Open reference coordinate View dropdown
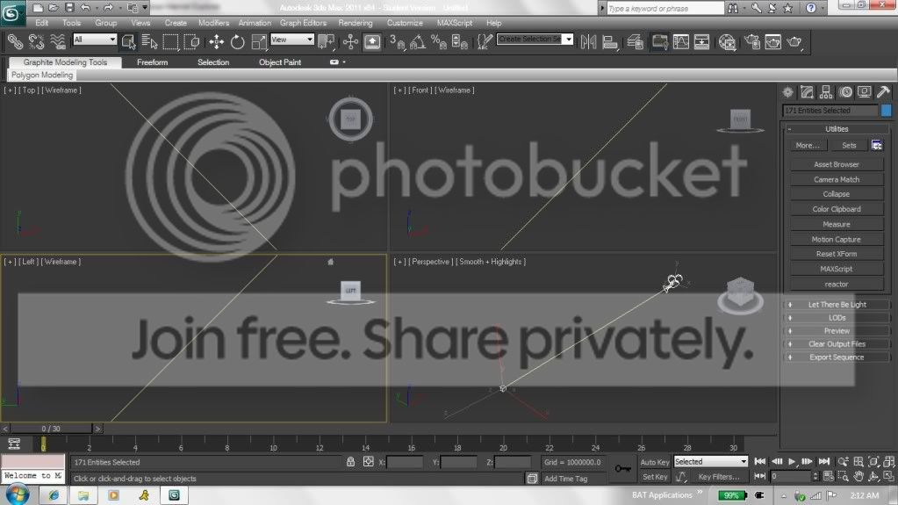Screen dimensions: 898x505 click(292, 39)
